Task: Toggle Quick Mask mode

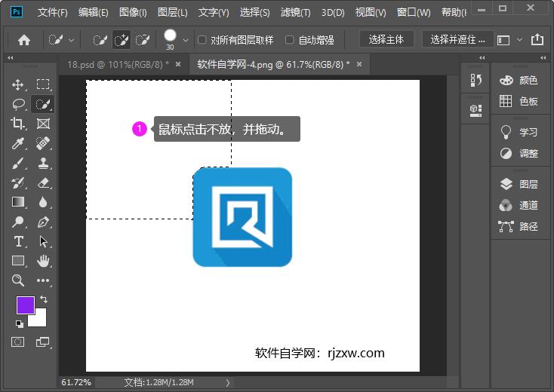Action: [x=17, y=341]
